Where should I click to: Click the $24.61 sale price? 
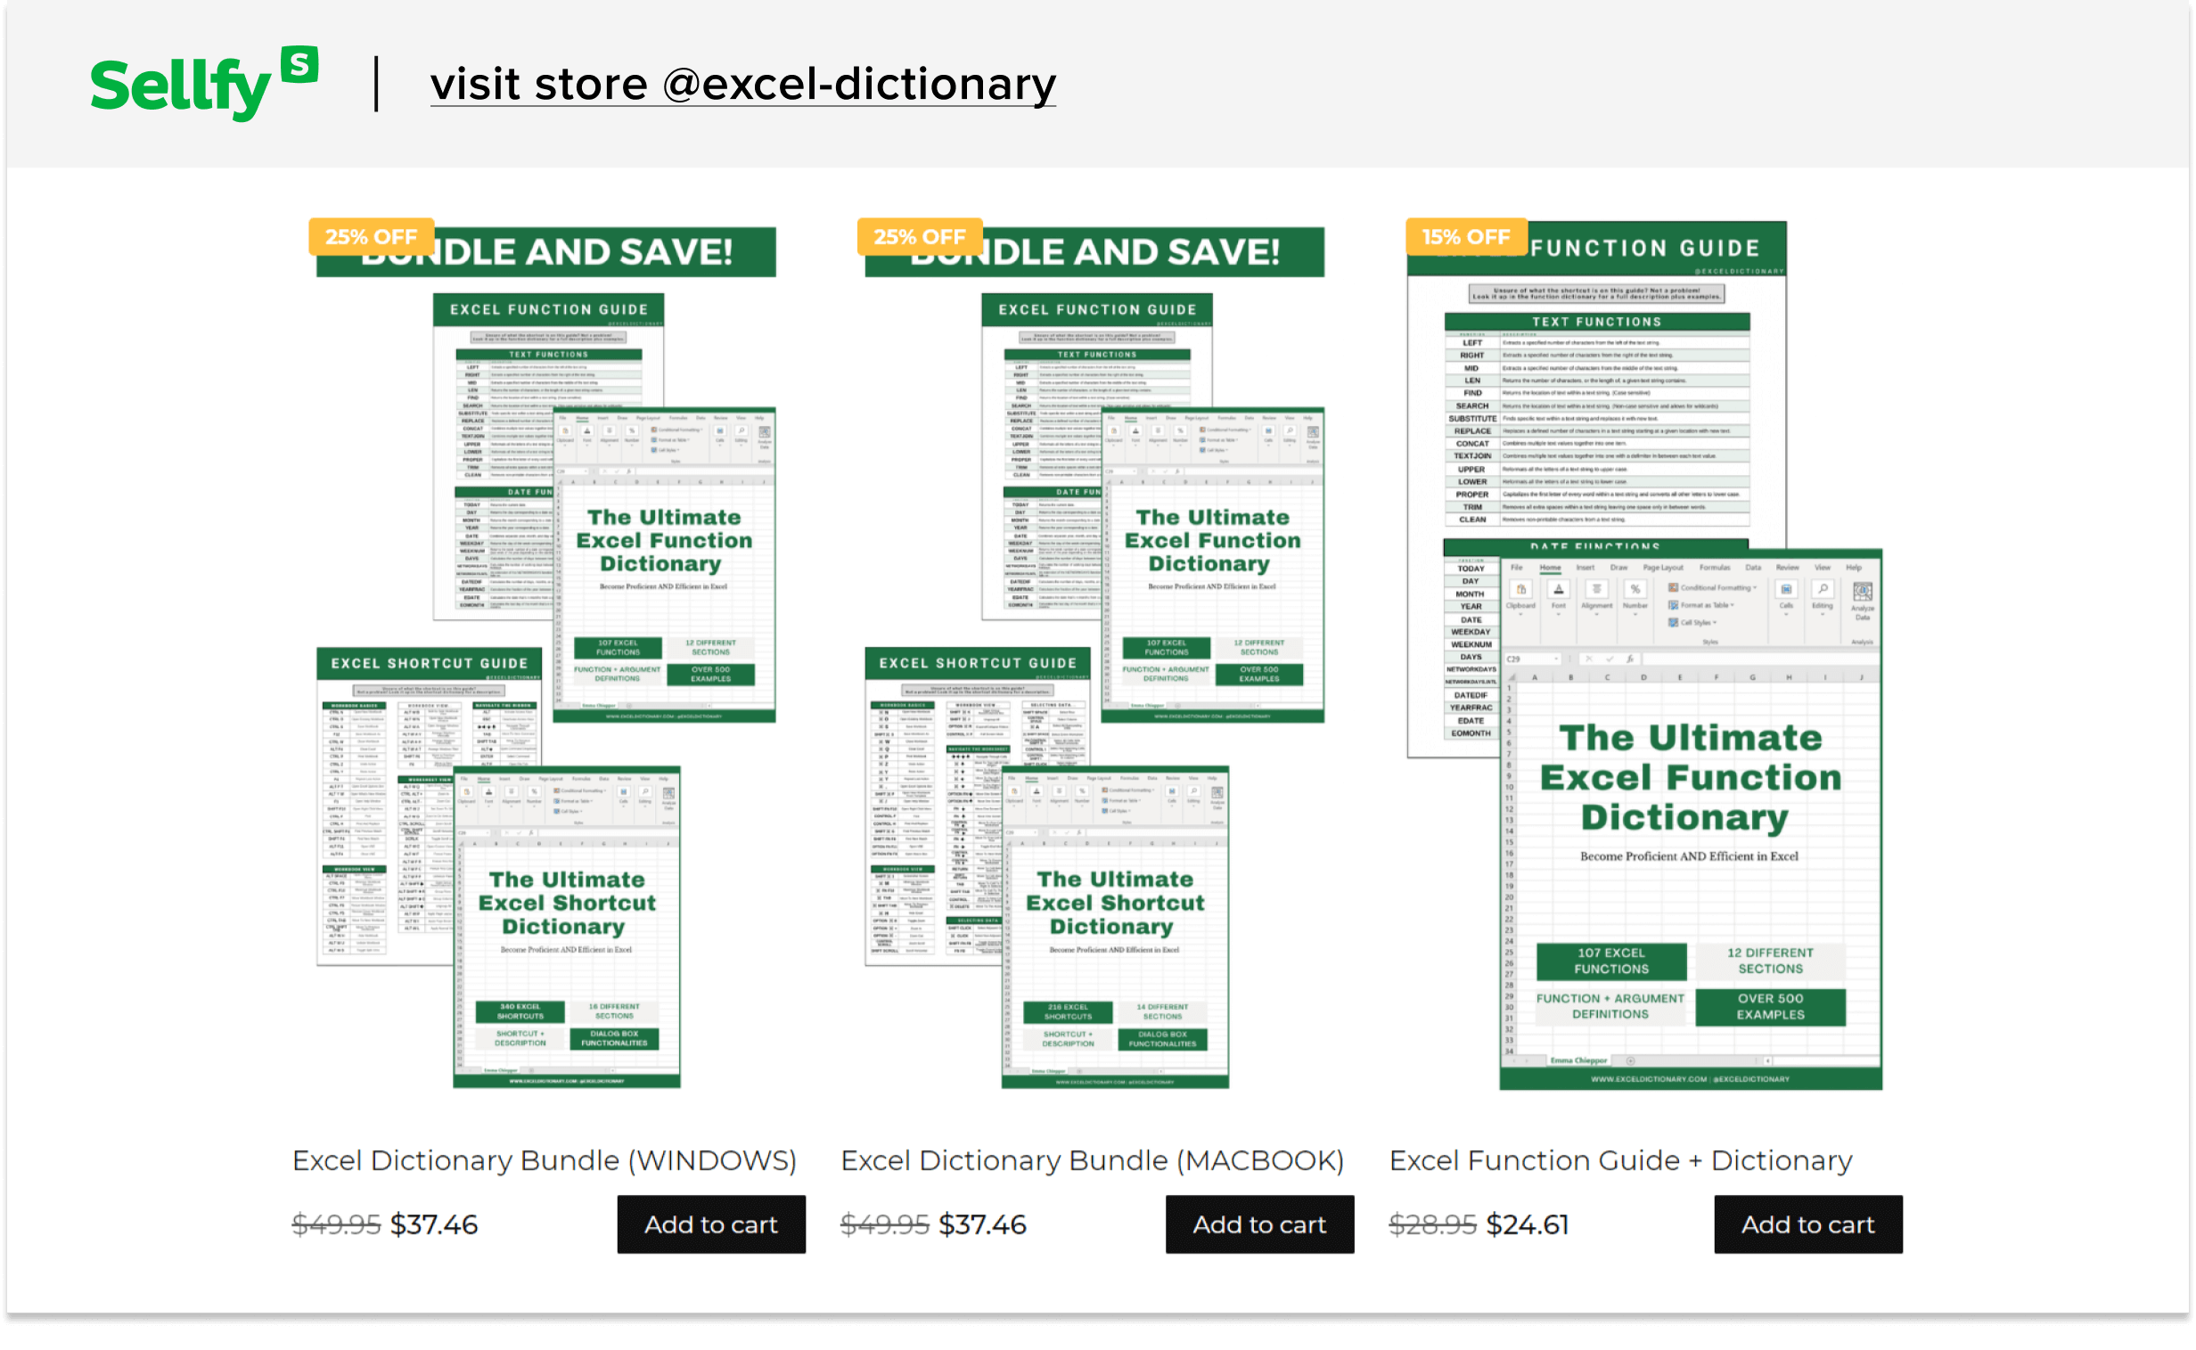coord(1527,1224)
